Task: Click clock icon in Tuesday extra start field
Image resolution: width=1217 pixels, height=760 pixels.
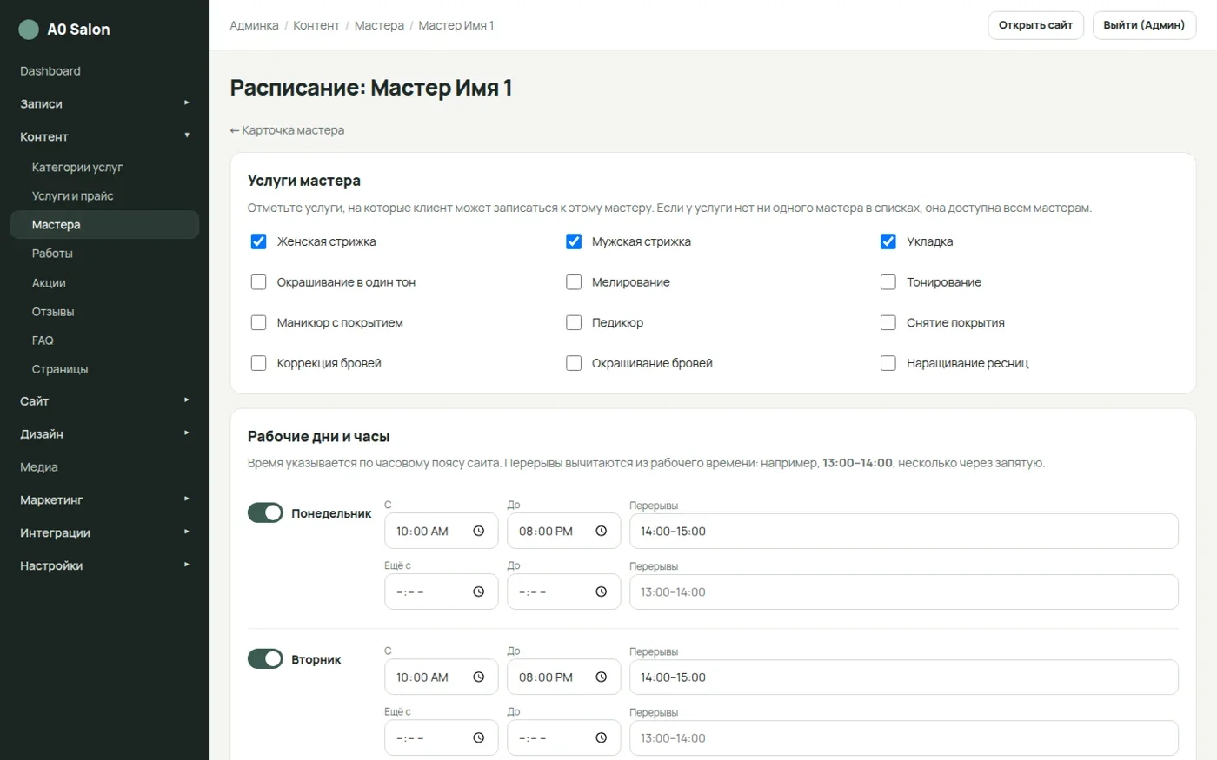Action: click(x=478, y=737)
